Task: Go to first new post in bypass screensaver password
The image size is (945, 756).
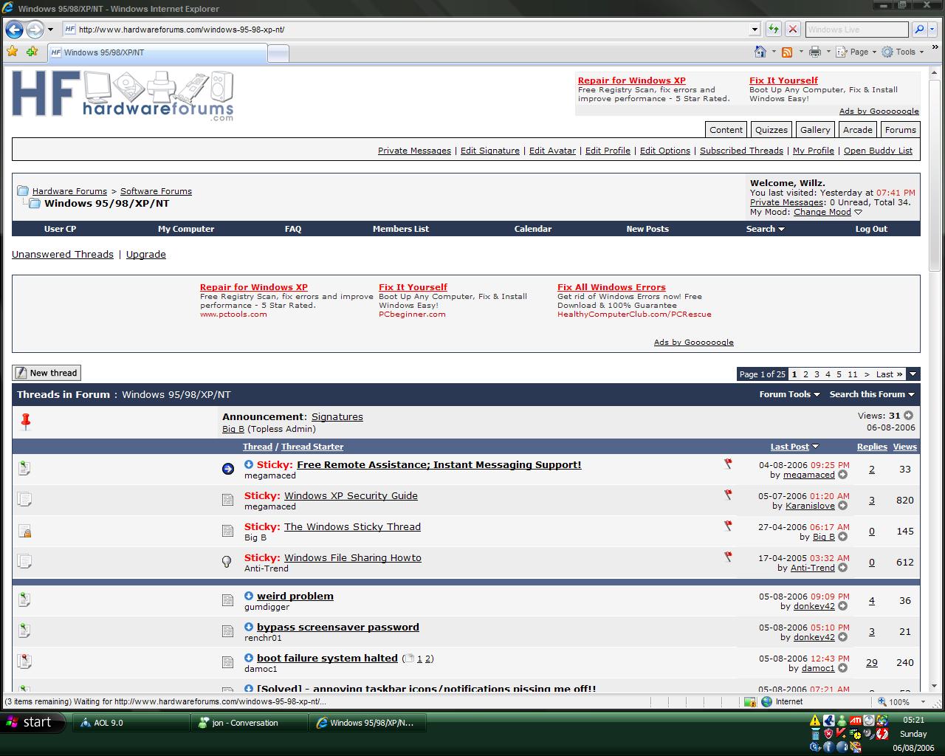Action: pos(249,627)
